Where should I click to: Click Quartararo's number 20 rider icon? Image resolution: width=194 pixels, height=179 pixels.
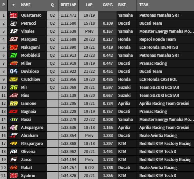(14, 15)
